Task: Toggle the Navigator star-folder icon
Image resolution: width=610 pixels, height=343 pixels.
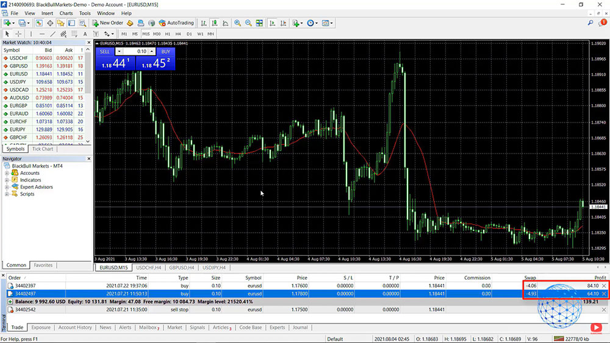Action: [x=60, y=23]
